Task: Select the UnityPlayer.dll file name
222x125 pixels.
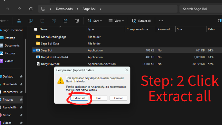Action: point(50,64)
